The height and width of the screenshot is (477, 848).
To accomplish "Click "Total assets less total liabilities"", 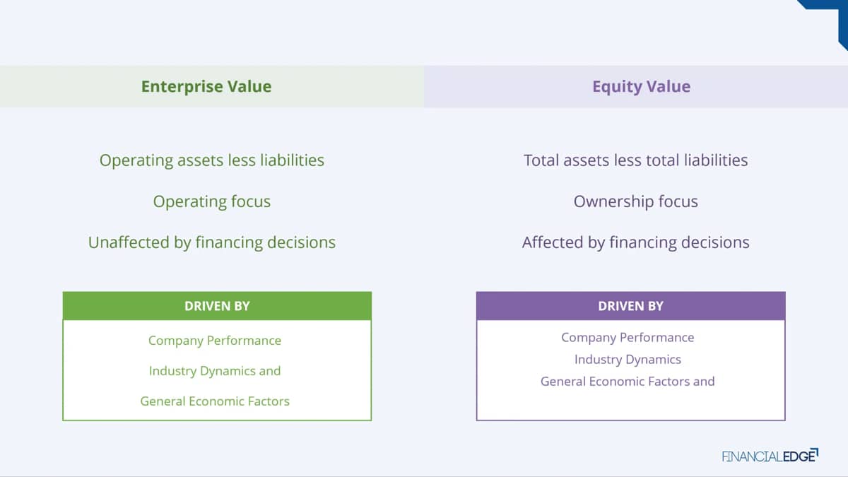I will pos(636,160).
